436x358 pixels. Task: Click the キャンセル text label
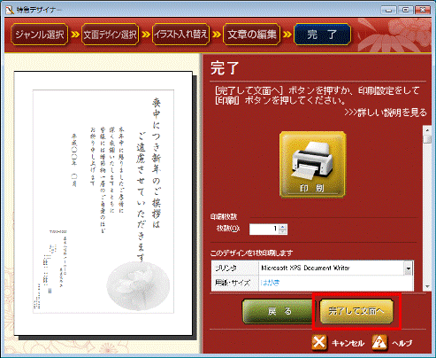[x=348, y=343]
